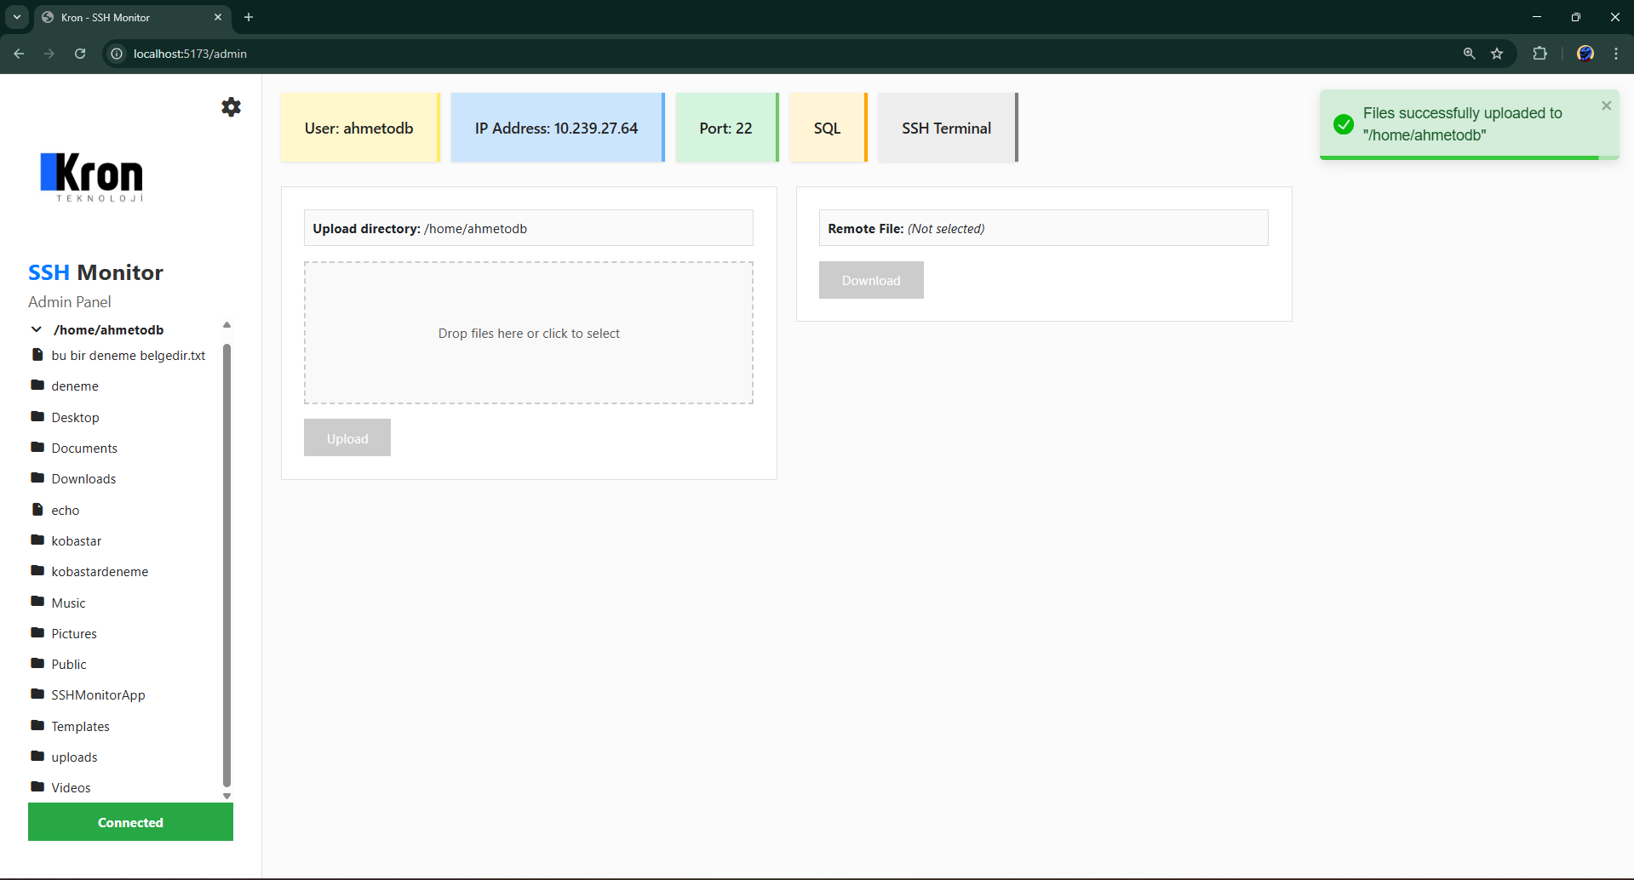Open the Chrome three-dot menu
Image resolution: width=1634 pixels, height=880 pixels.
pyautogui.click(x=1616, y=54)
